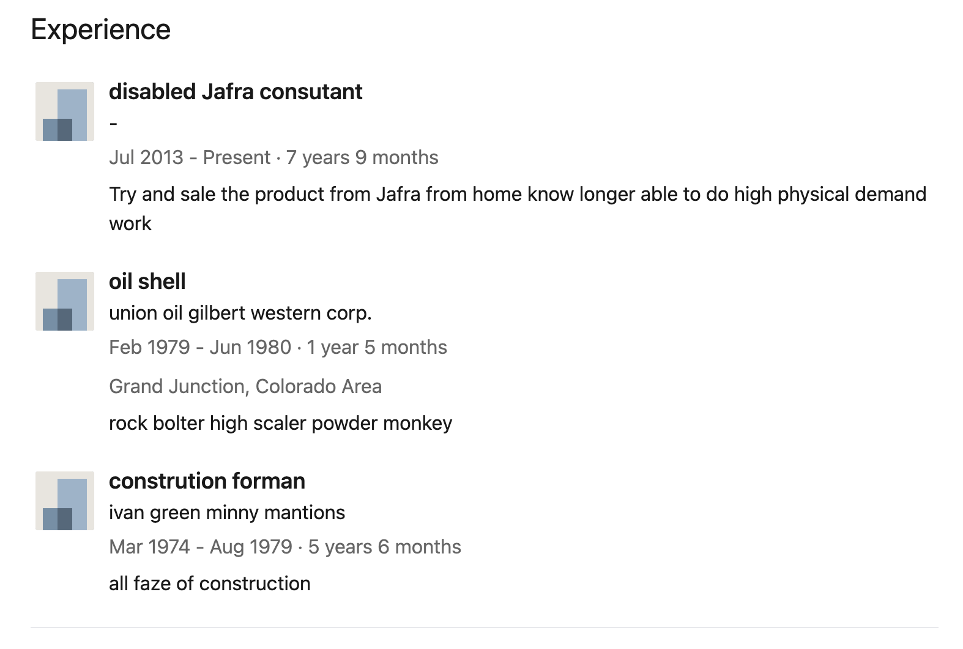Click the Experience section heading
The image size is (963, 649).
coord(101,29)
